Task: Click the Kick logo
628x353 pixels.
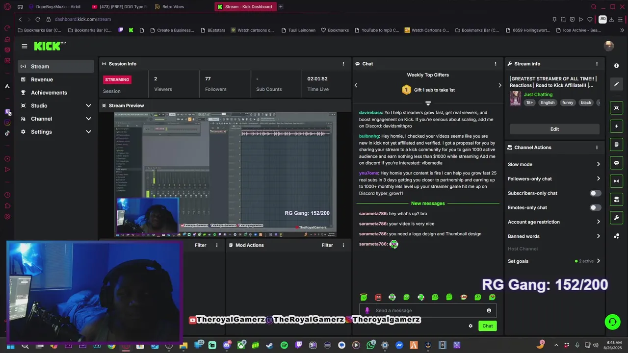Action: pyautogui.click(x=50, y=46)
